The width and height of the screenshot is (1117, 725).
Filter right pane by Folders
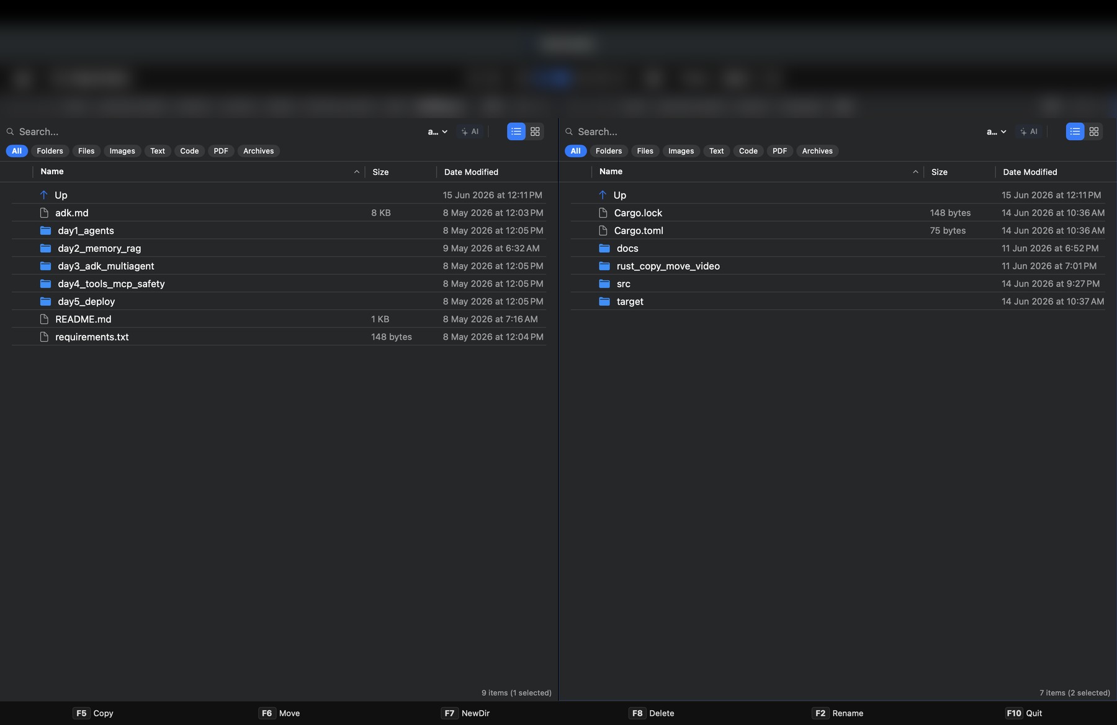pos(609,151)
